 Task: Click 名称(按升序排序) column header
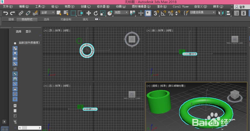tap(29, 43)
